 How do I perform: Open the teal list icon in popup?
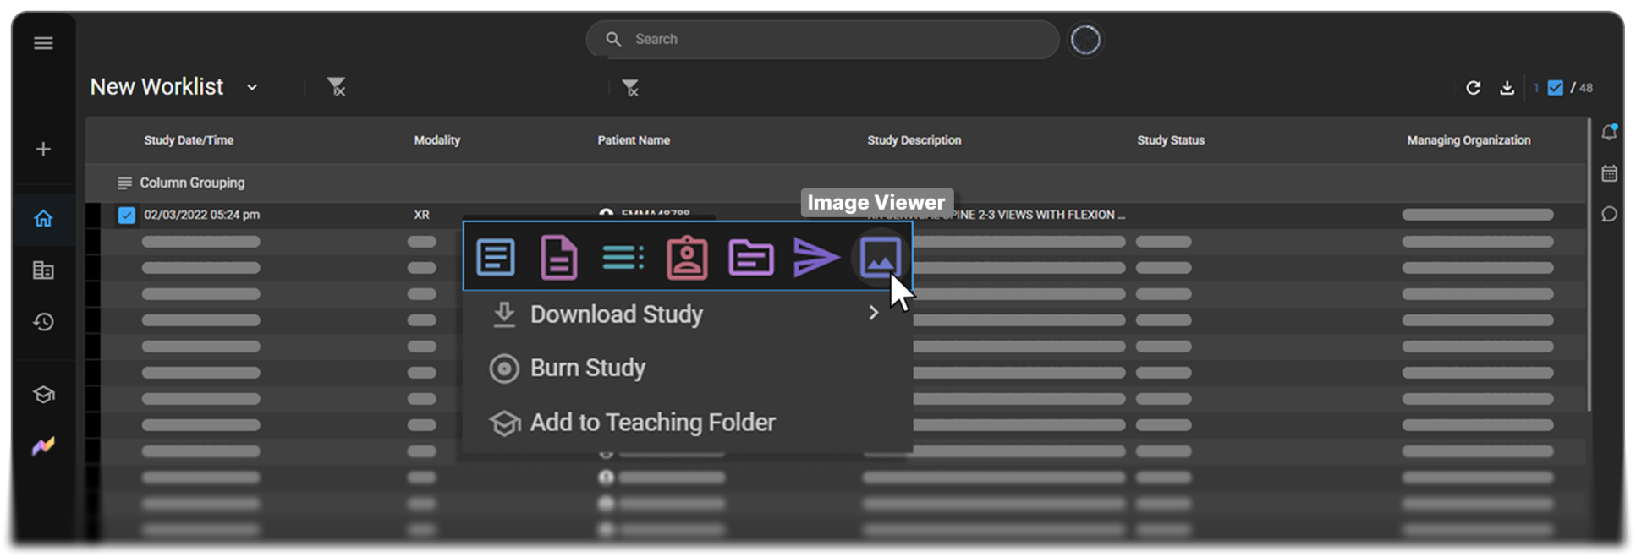[623, 257]
